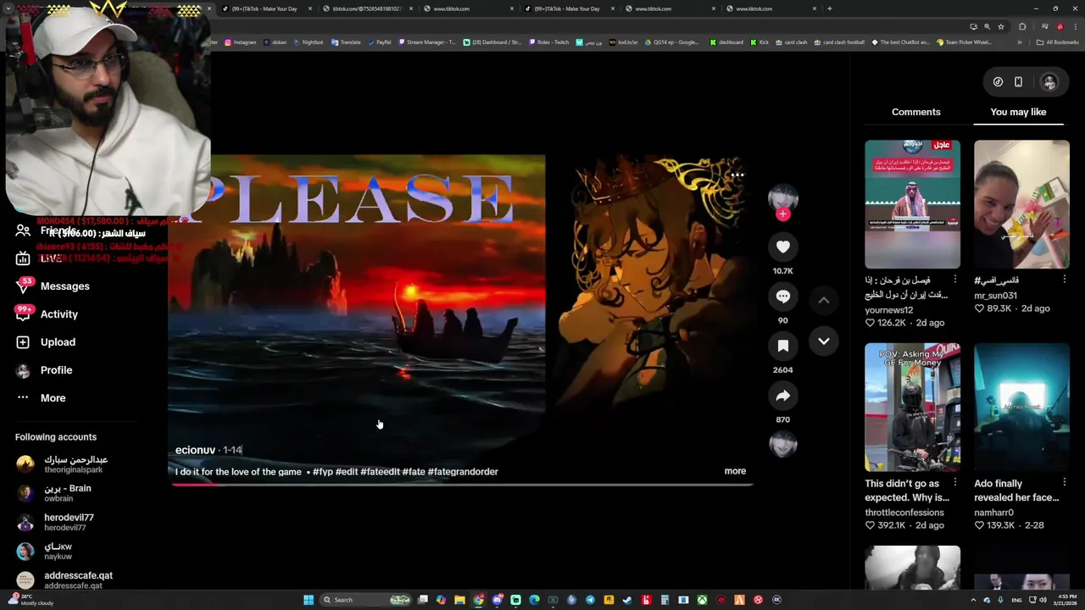Open followed account herodevil77
Screen dimensions: 1085x610
pos(69,522)
